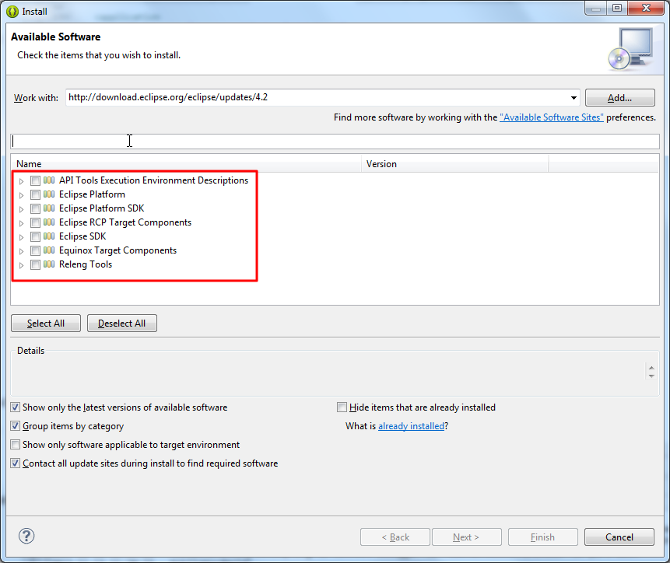Click the < Back button
This screenshot has height=563, width=670.
click(395, 537)
